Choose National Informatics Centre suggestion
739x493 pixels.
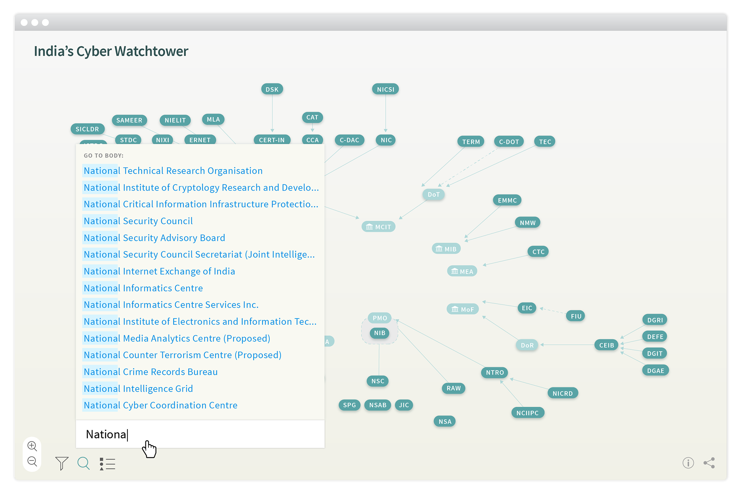coord(143,288)
